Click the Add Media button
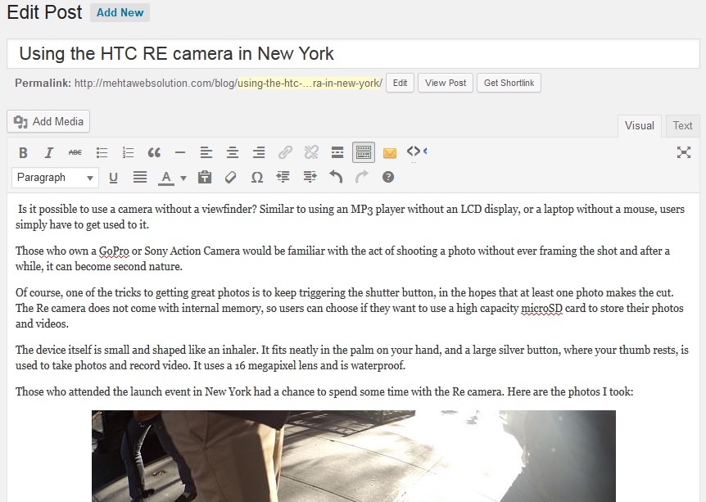Screen dimensions: 706x502 (48, 121)
